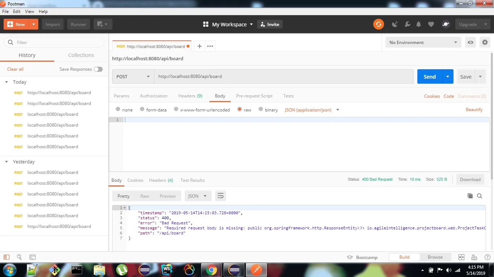Open the planet user avatar icon
494x277 pixels.
click(446, 24)
